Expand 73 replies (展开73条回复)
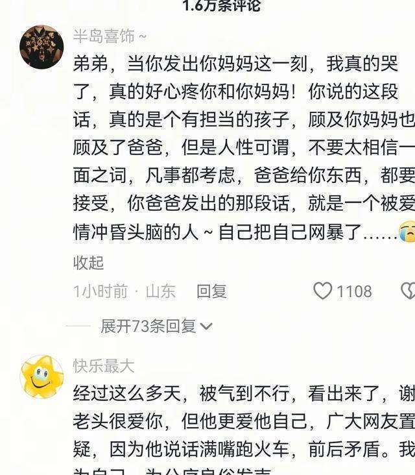 click(x=148, y=326)
